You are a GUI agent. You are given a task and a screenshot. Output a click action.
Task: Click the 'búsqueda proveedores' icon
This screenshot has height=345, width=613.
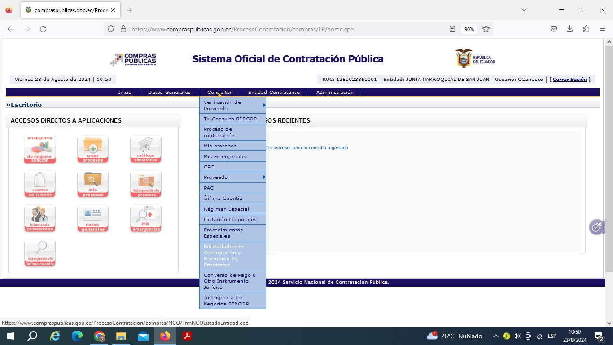39,218
